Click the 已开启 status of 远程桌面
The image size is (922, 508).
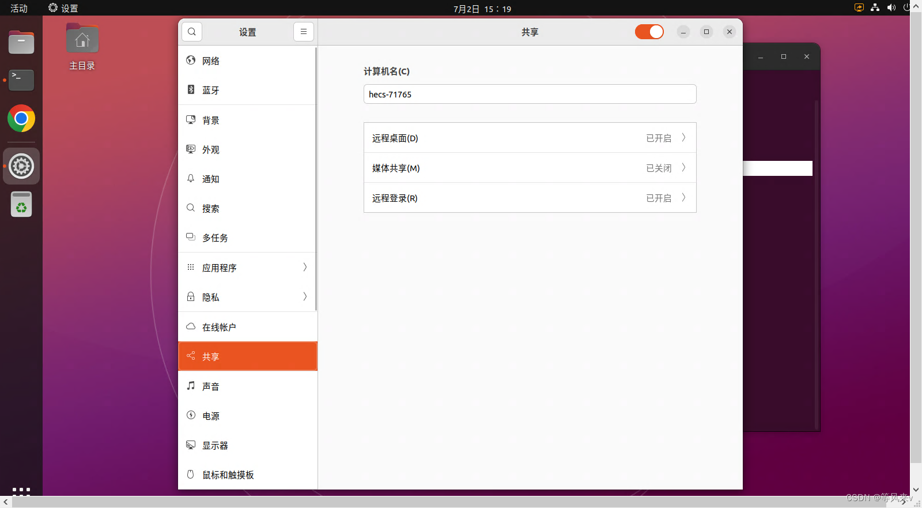[x=659, y=138]
